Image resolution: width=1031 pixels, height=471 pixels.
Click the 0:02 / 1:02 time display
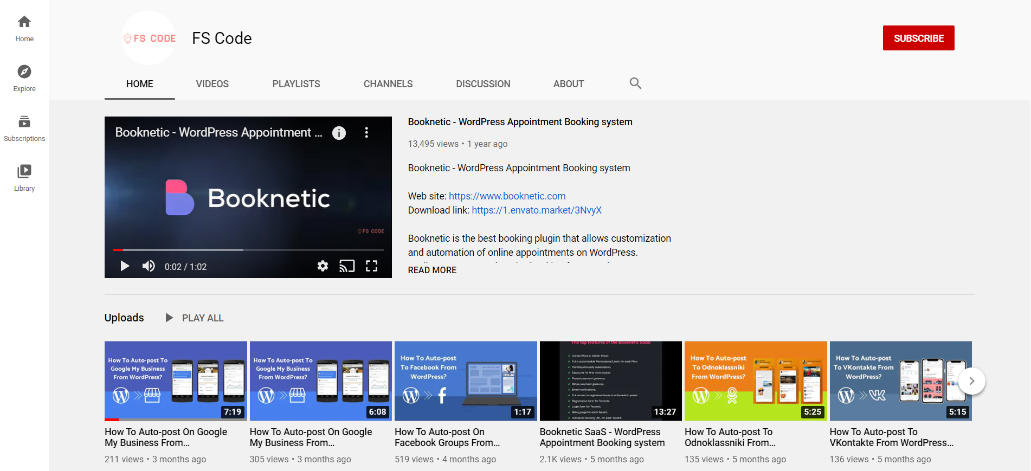click(x=185, y=267)
